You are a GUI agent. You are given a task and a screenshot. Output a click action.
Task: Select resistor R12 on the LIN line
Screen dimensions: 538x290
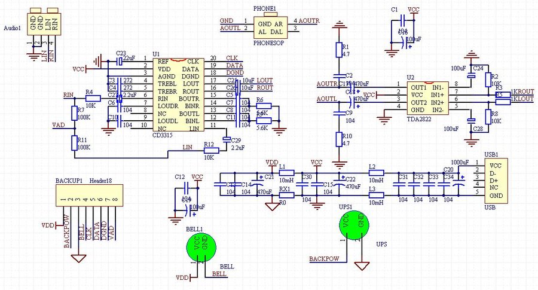210,150
